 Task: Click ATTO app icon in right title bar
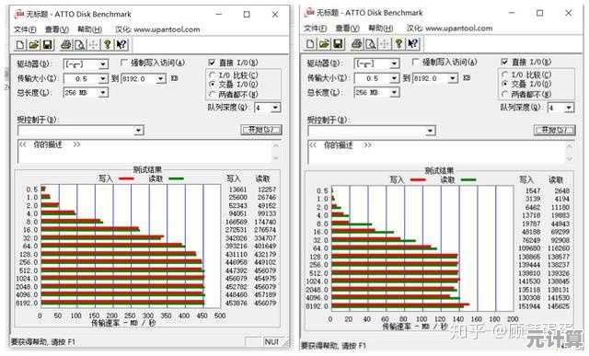pos(309,12)
